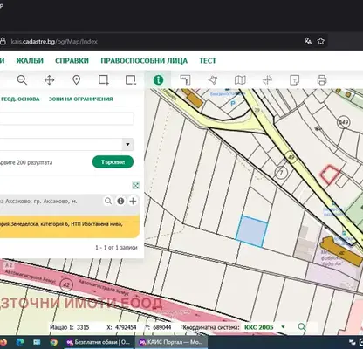This screenshot has height=349, width=363.
Task: Click the browser address bar URL
Action: (54, 41)
